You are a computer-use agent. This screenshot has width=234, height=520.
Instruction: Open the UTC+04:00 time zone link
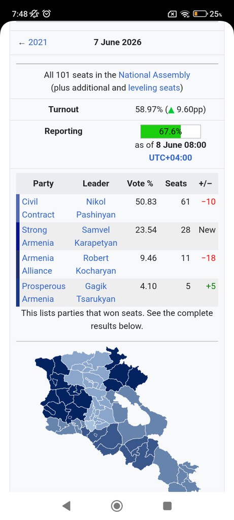(171, 157)
